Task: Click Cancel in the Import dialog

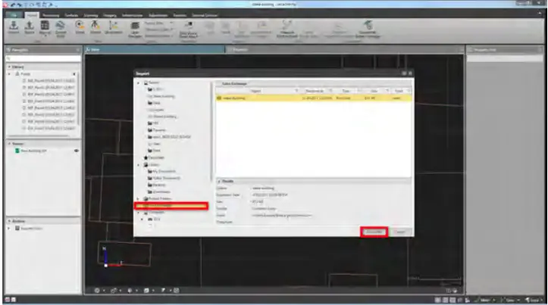Action: [x=399, y=232]
